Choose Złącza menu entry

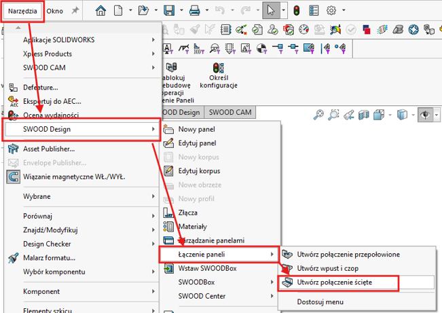pyautogui.click(x=188, y=213)
